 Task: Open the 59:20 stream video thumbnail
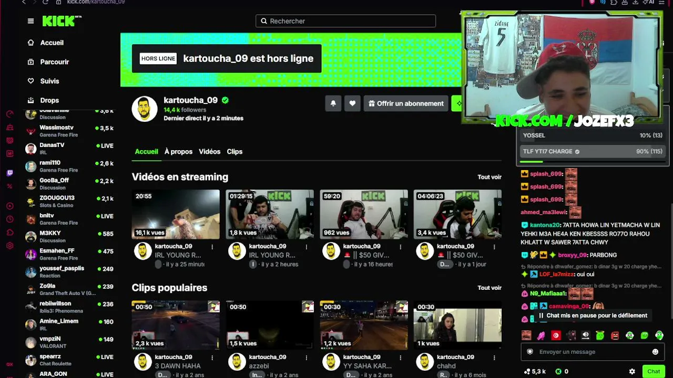pos(364,214)
